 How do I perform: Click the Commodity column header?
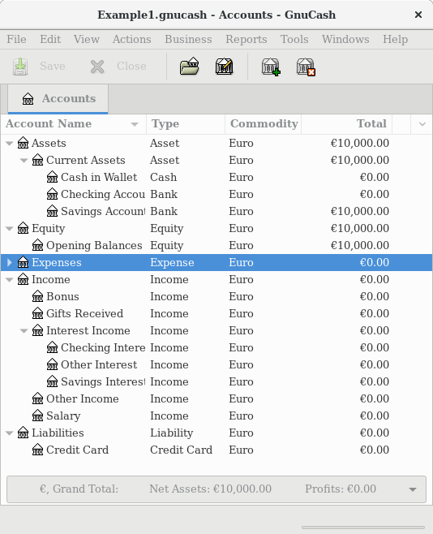(x=264, y=124)
